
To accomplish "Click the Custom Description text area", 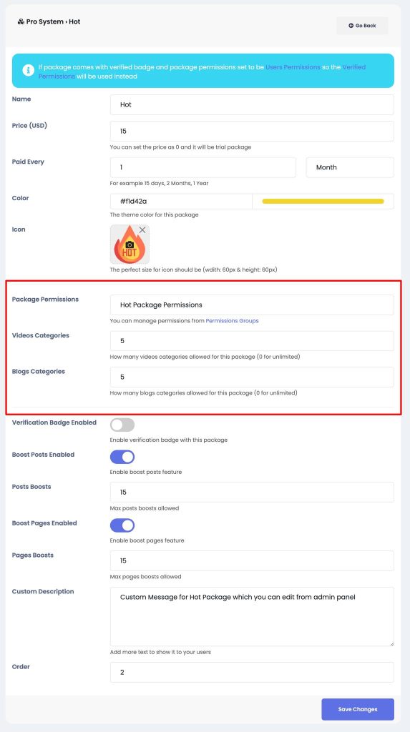I will tap(252, 617).
